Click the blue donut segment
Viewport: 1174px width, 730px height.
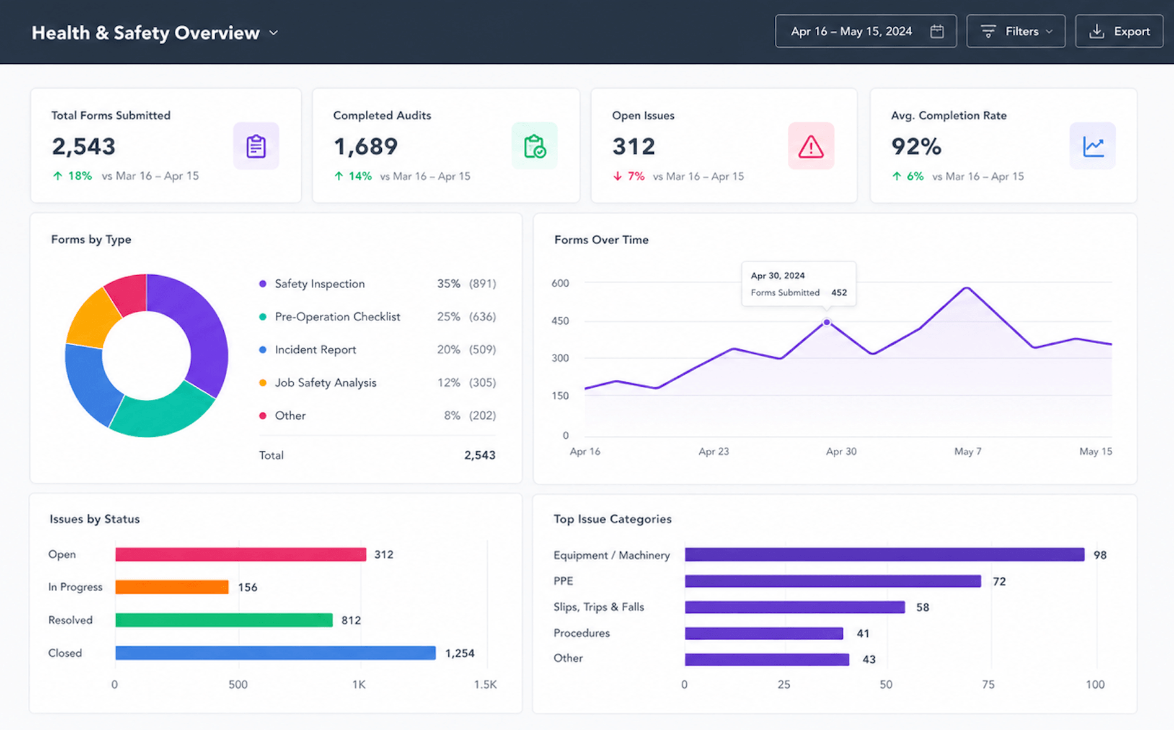point(89,384)
